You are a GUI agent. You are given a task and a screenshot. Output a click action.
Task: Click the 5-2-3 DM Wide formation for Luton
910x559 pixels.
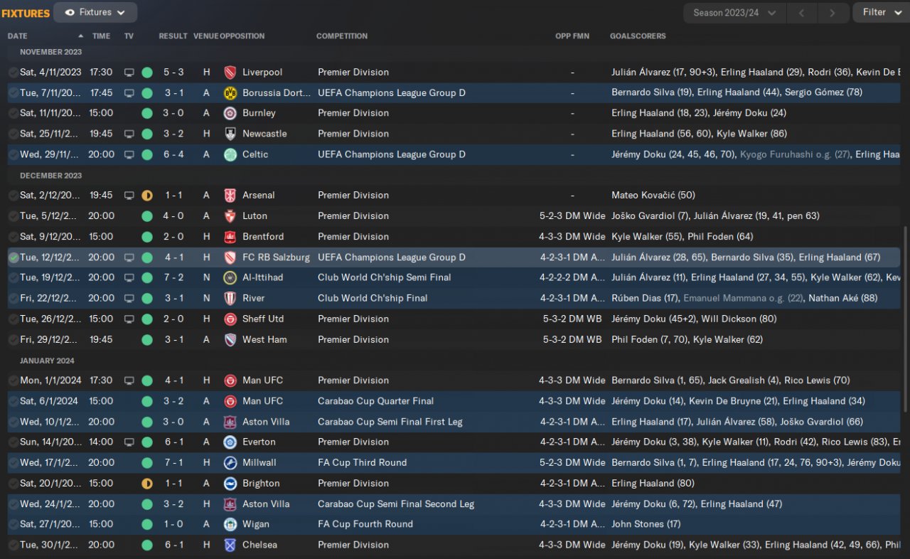pyautogui.click(x=572, y=216)
